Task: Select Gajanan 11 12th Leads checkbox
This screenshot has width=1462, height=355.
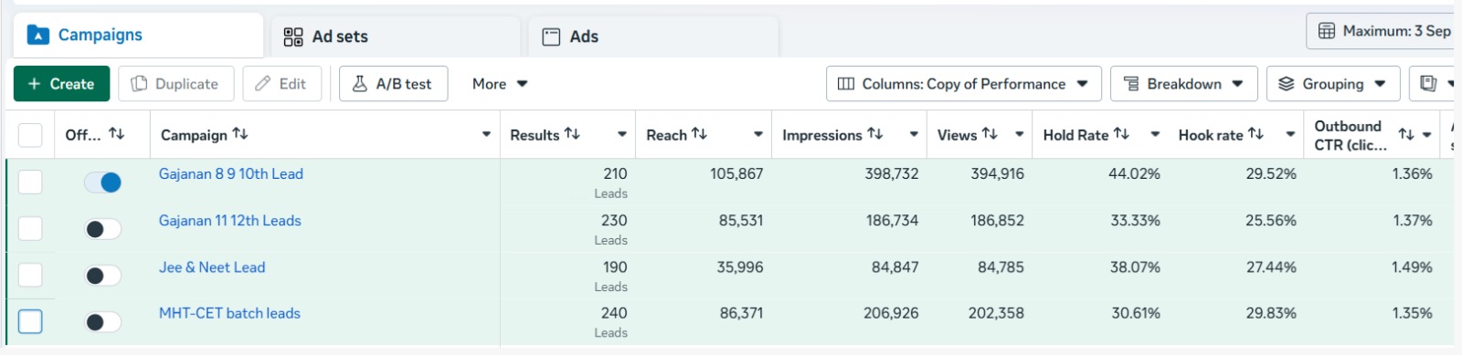Action: [x=30, y=228]
